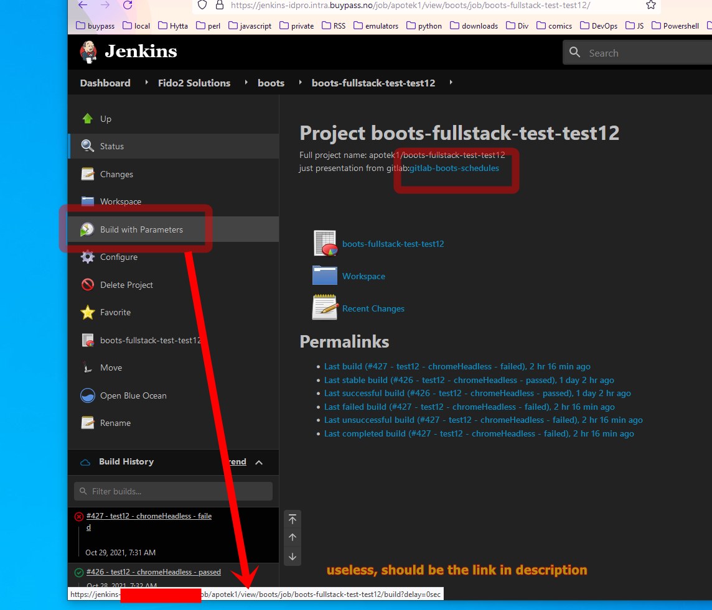712x610 pixels.
Task: Expand dropdown arrow after Dashboard breadcrumb
Action: [x=147, y=83]
